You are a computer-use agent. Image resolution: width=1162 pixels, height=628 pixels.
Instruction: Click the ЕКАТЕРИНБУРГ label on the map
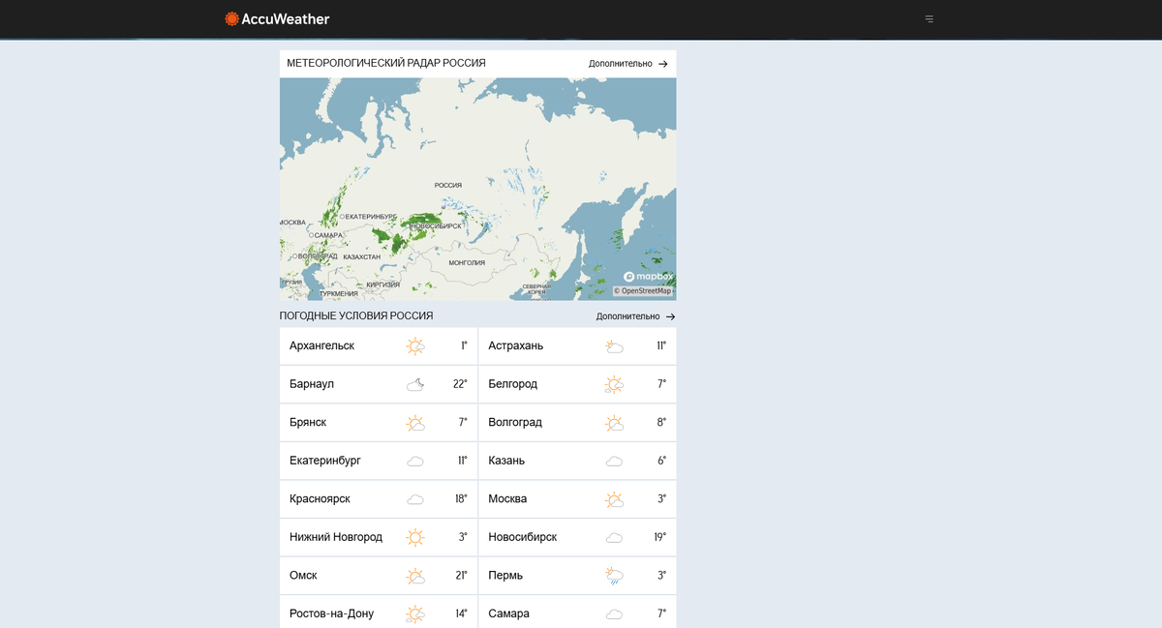(x=371, y=217)
